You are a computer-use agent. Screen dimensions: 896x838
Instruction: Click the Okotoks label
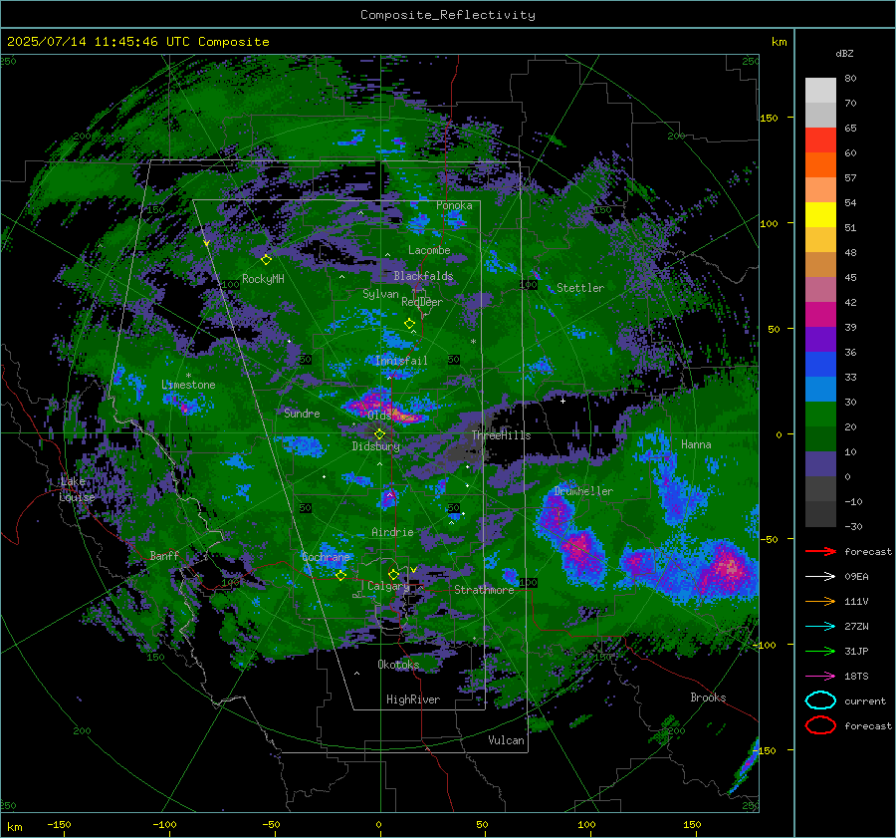(398, 665)
